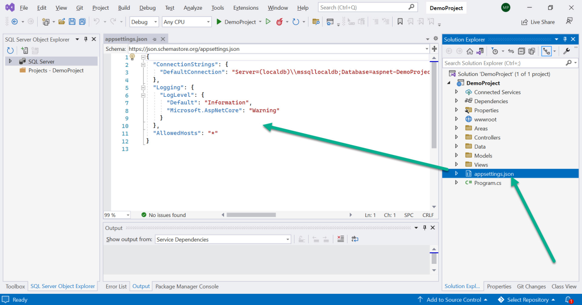Open the Debug configuration dropdown
Viewport: 582px width, 305px height.
[155, 22]
